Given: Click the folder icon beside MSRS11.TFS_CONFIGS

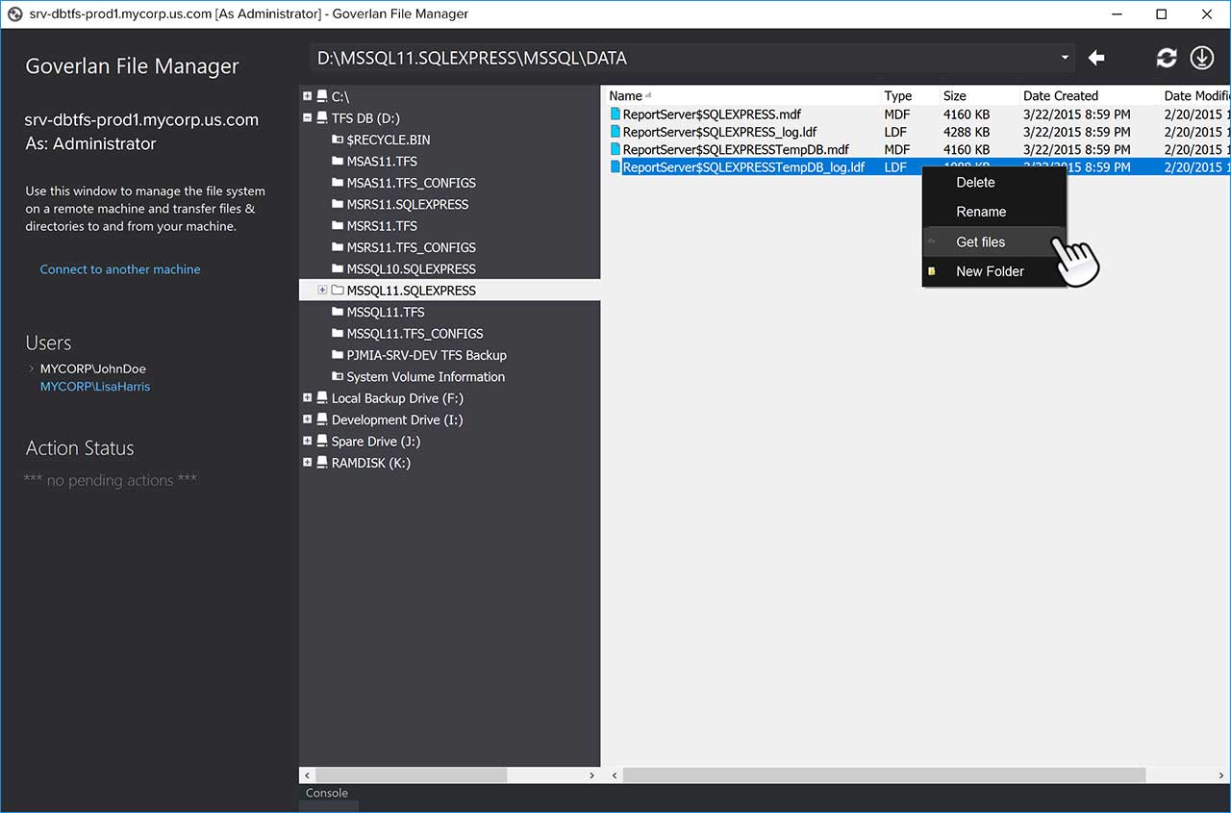Looking at the screenshot, I should (x=338, y=247).
